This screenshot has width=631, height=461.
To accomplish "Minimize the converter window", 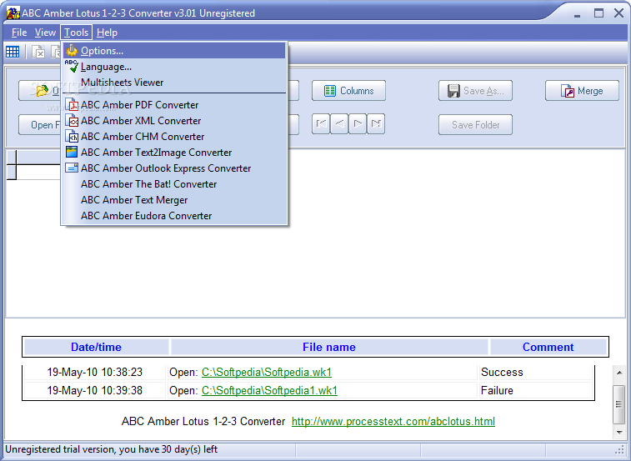I will click(578, 14).
